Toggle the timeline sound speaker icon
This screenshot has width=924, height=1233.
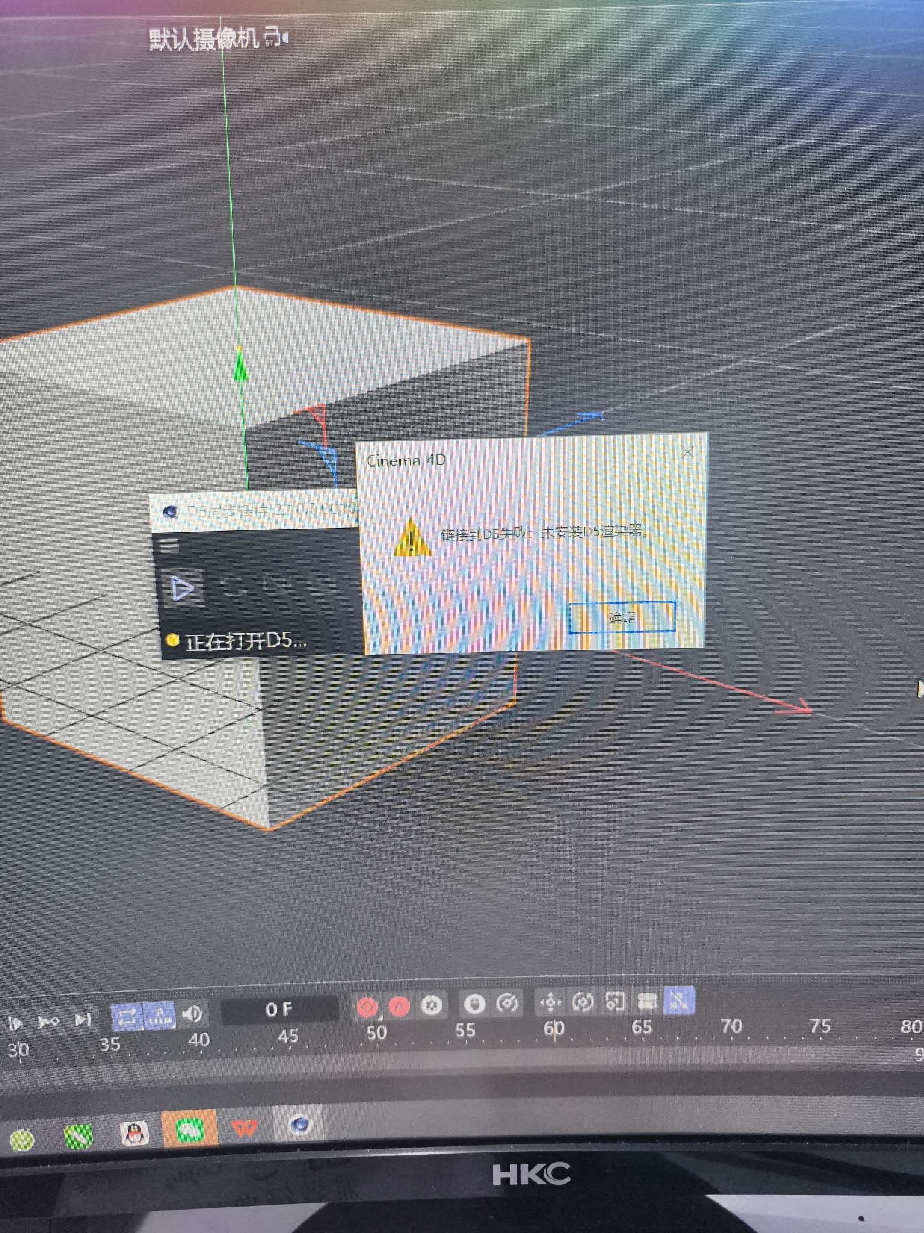192,1014
